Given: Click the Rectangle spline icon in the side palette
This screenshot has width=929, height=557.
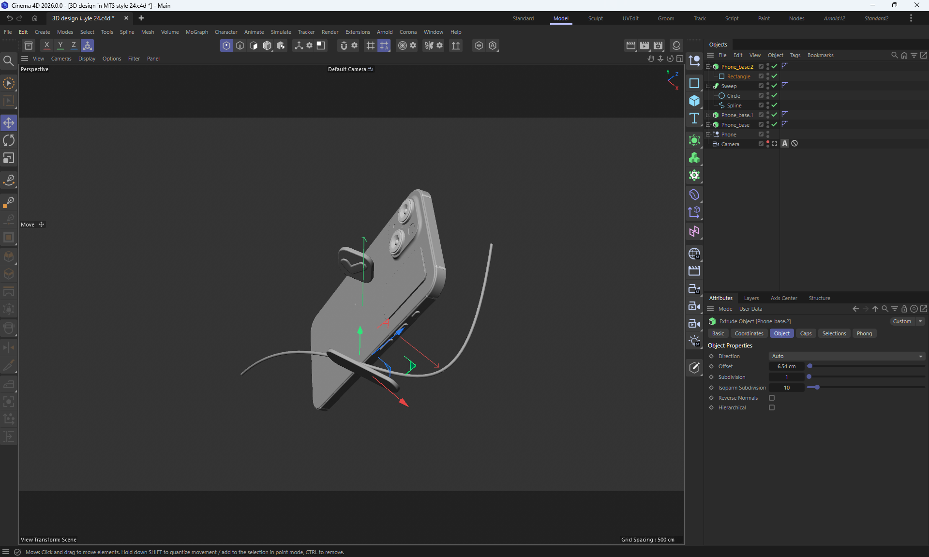Looking at the screenshot, I should [694, 83].
